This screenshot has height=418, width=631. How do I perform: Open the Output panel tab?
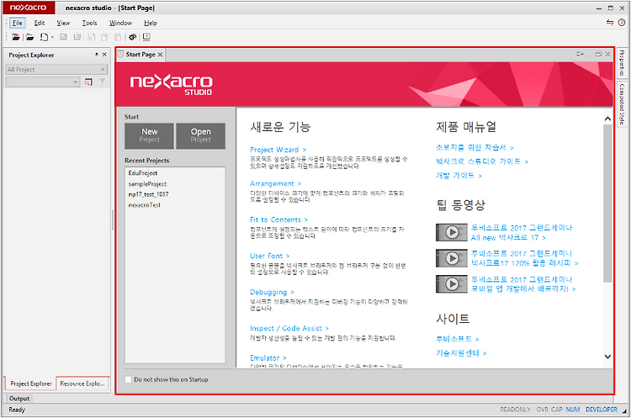tap(19, 399)
